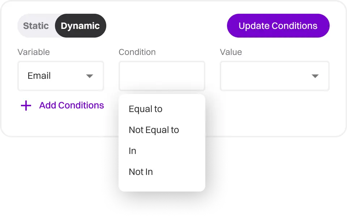Open the Value dropdown field
Image resolution: width=347 pixels, height=219 pixels.
274,76
